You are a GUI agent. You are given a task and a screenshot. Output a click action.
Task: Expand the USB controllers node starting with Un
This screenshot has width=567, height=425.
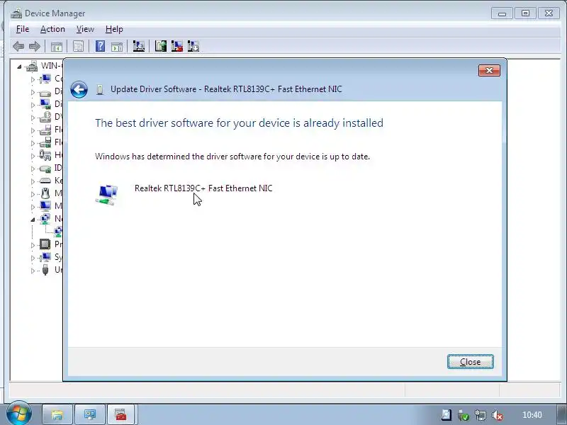click(33, 271)
